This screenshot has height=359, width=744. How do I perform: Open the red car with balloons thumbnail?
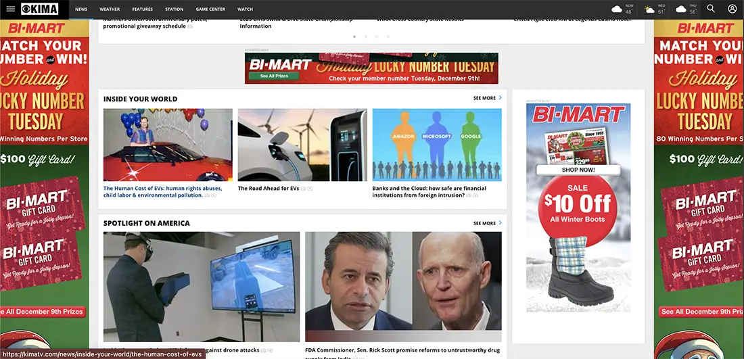pyautogui.click(x=168, y=145)
